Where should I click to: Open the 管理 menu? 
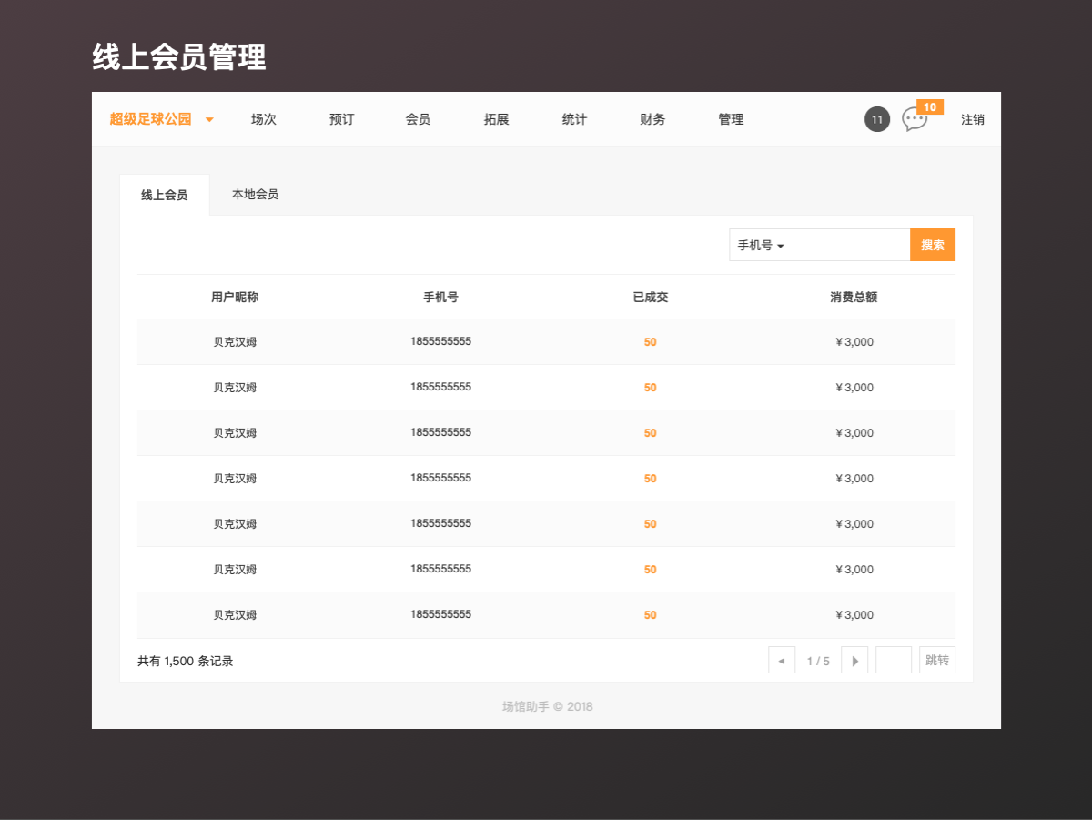[x=731, y=119]
